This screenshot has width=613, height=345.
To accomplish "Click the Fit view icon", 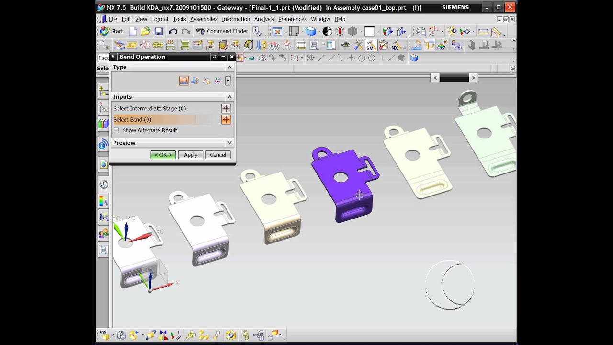I will 277,31.
